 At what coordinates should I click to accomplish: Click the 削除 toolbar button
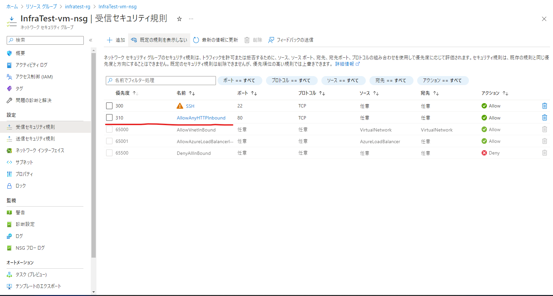(253, 40)
